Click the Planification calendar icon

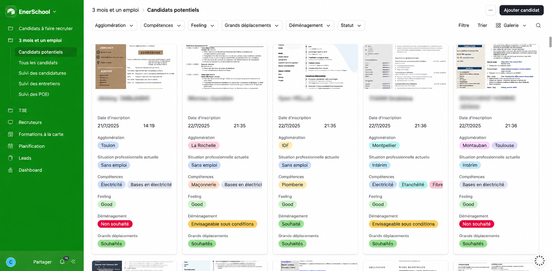(x=10, y=146)
